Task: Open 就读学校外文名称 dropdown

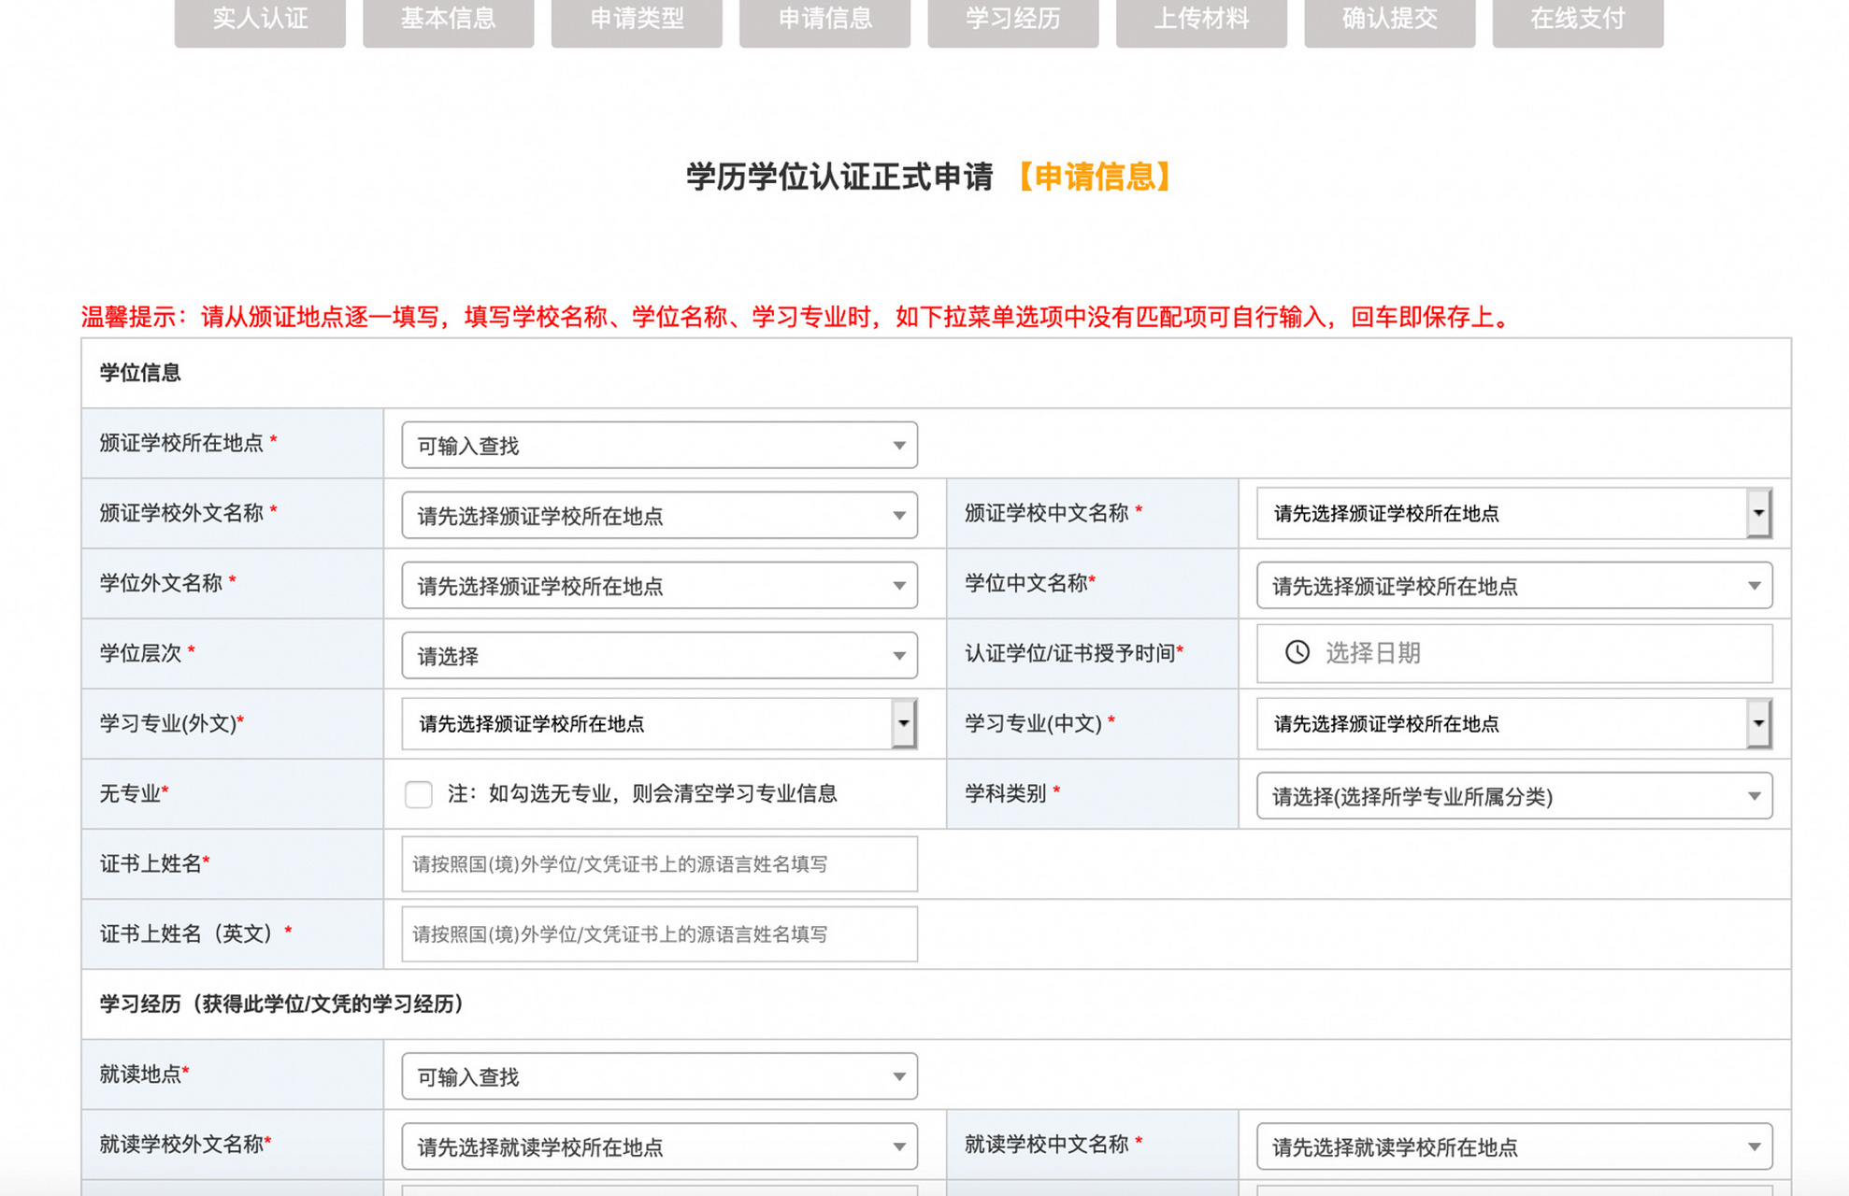Action: tap(660, 1146)
